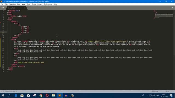
Task: Open the People icon in tray
Action: click(x=143, y=96)
